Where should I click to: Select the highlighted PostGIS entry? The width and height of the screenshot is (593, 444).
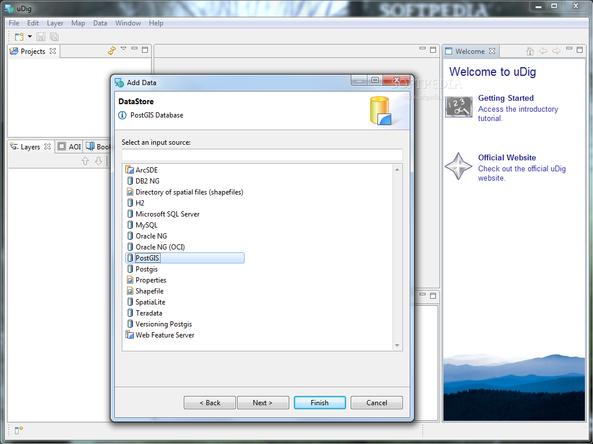coord(184,258)
